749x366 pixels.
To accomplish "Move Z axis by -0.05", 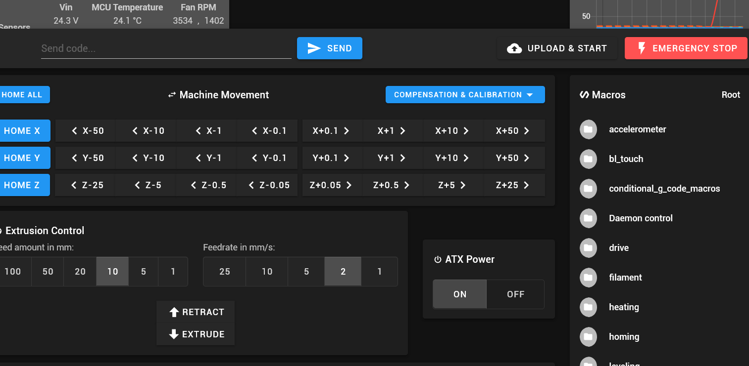I will pyautogui.click(x=267, y=185).
